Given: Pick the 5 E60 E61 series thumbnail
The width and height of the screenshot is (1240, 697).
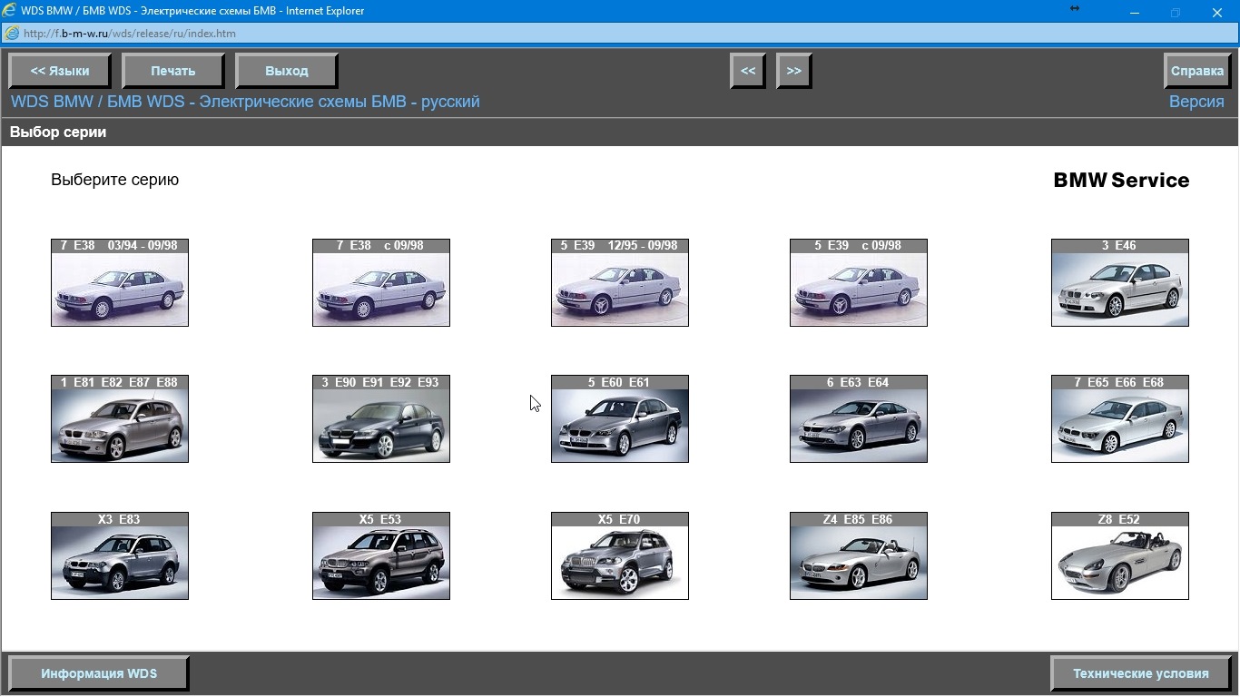Looking at the screenshot, I should [x=620, y=419].
